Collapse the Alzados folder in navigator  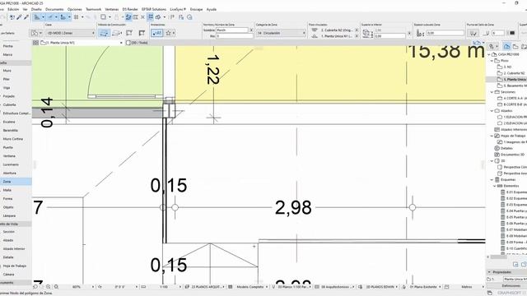click(x=492, y=111)
